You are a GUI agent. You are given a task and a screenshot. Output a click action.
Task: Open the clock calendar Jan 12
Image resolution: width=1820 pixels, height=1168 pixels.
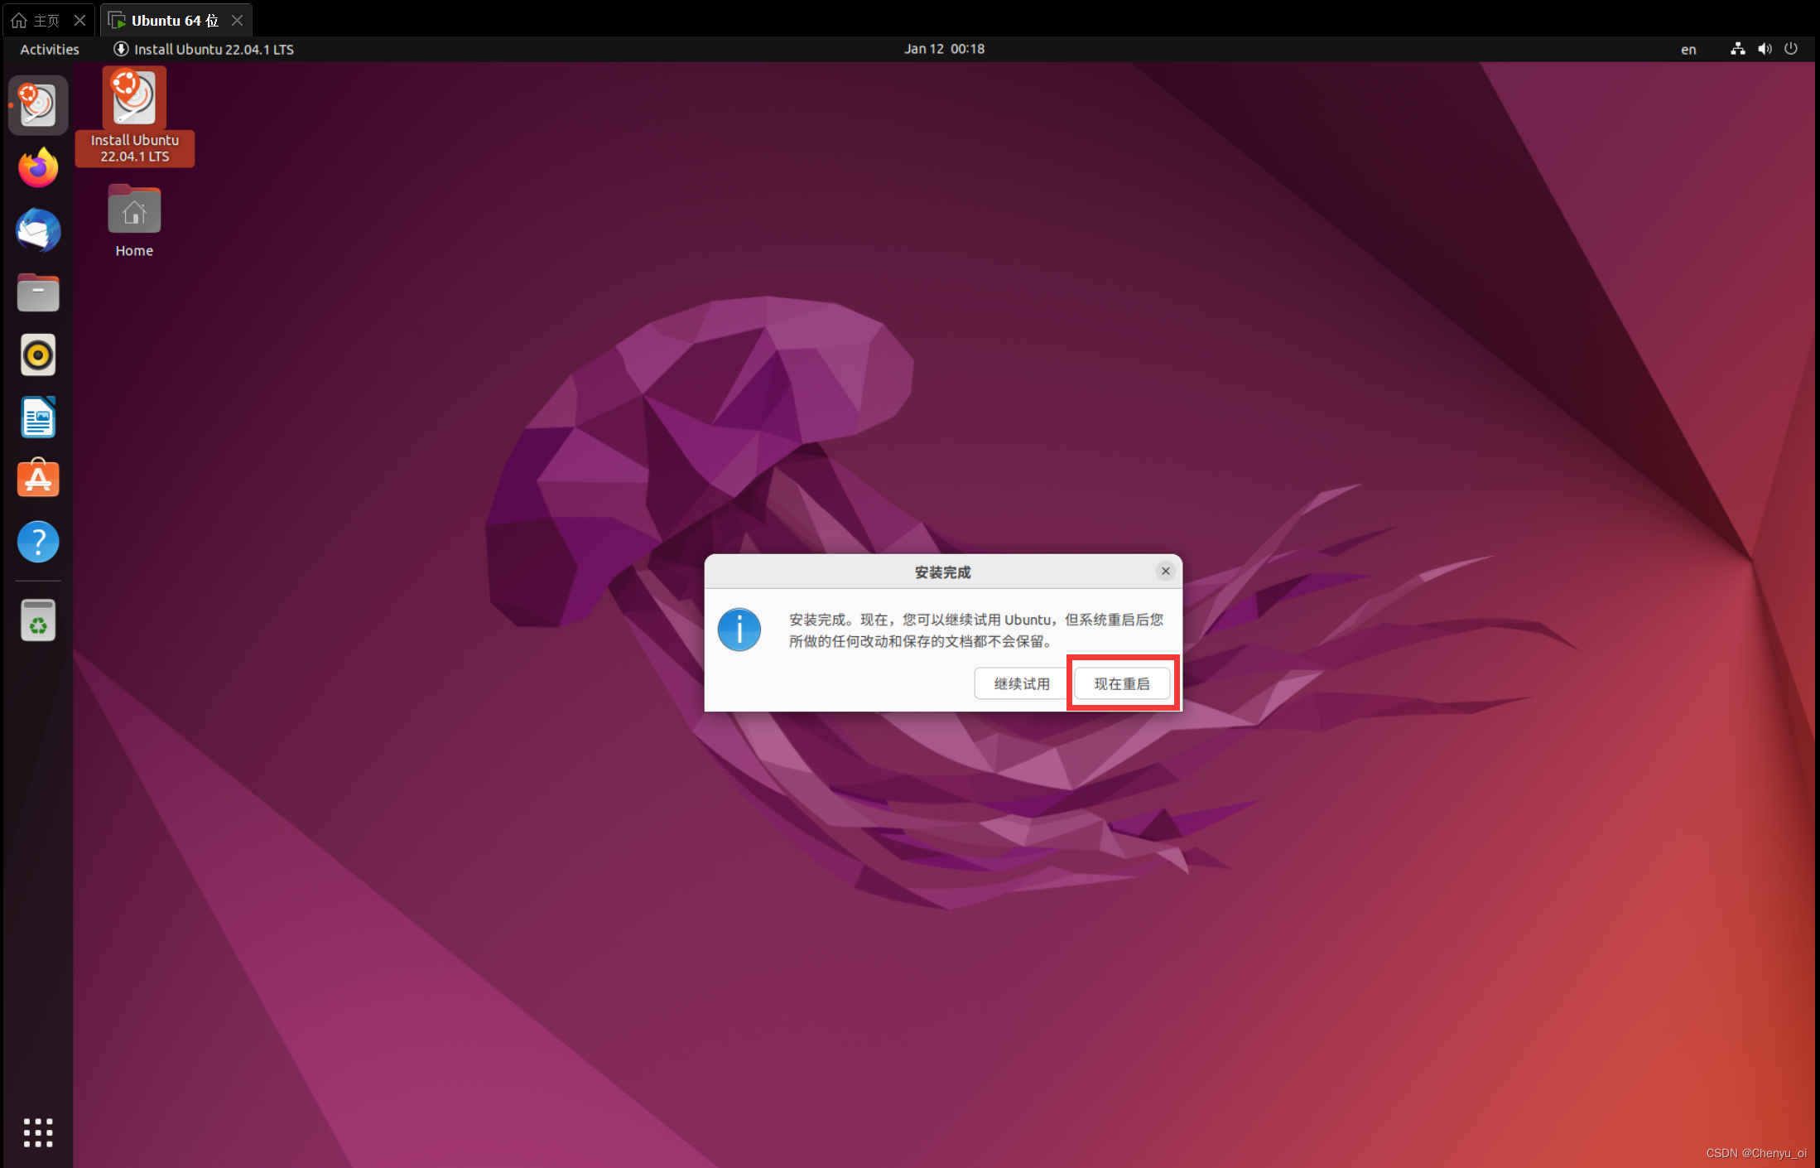pos(944,49)
